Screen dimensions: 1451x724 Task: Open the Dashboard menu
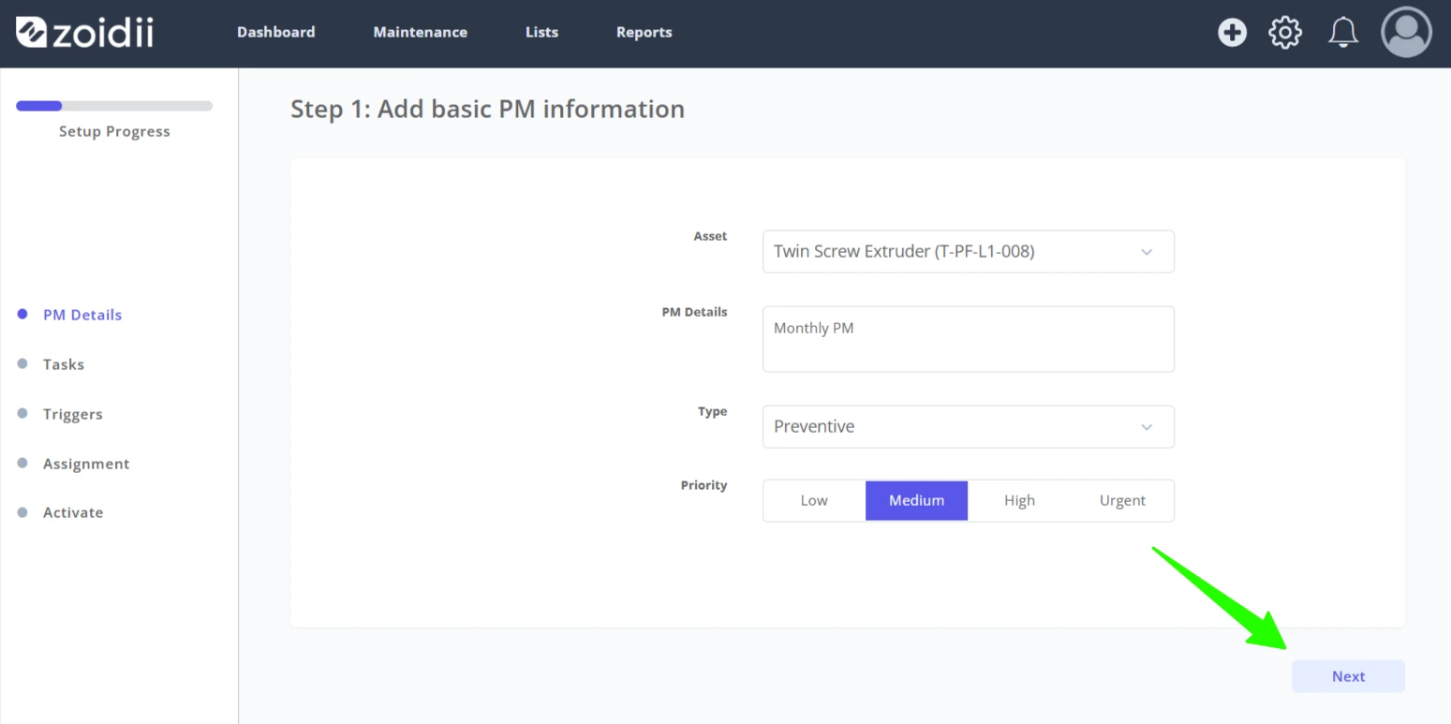click(275, 32)
